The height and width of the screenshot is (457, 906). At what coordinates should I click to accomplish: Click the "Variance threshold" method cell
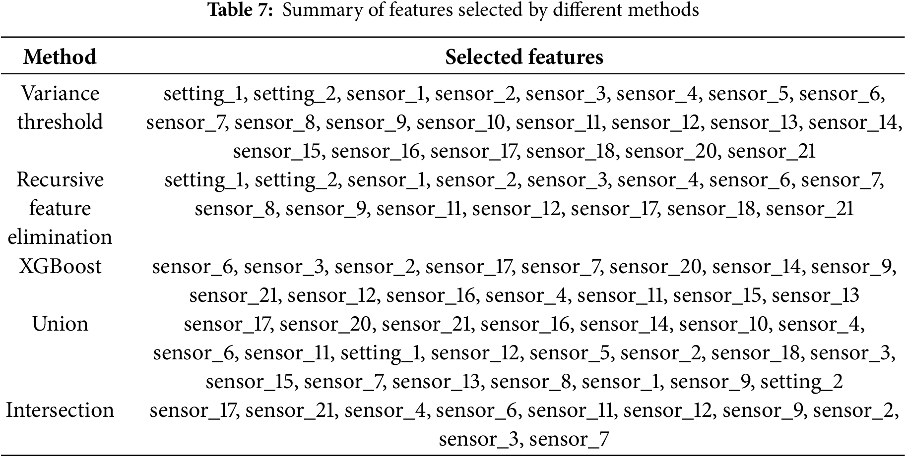60,108
